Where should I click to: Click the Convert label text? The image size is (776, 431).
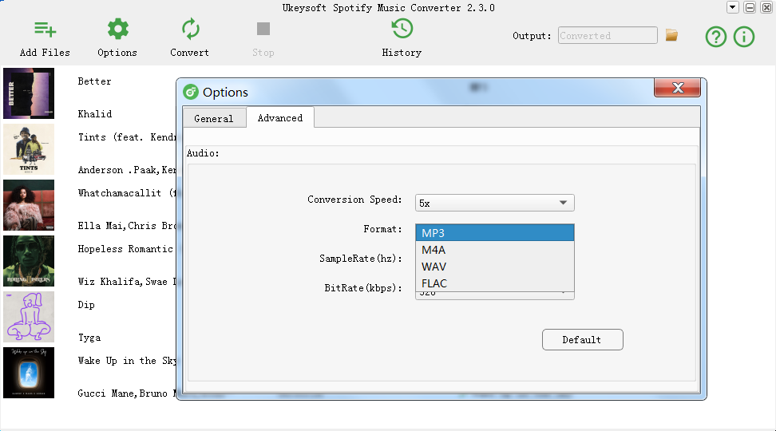pos(189,53)
